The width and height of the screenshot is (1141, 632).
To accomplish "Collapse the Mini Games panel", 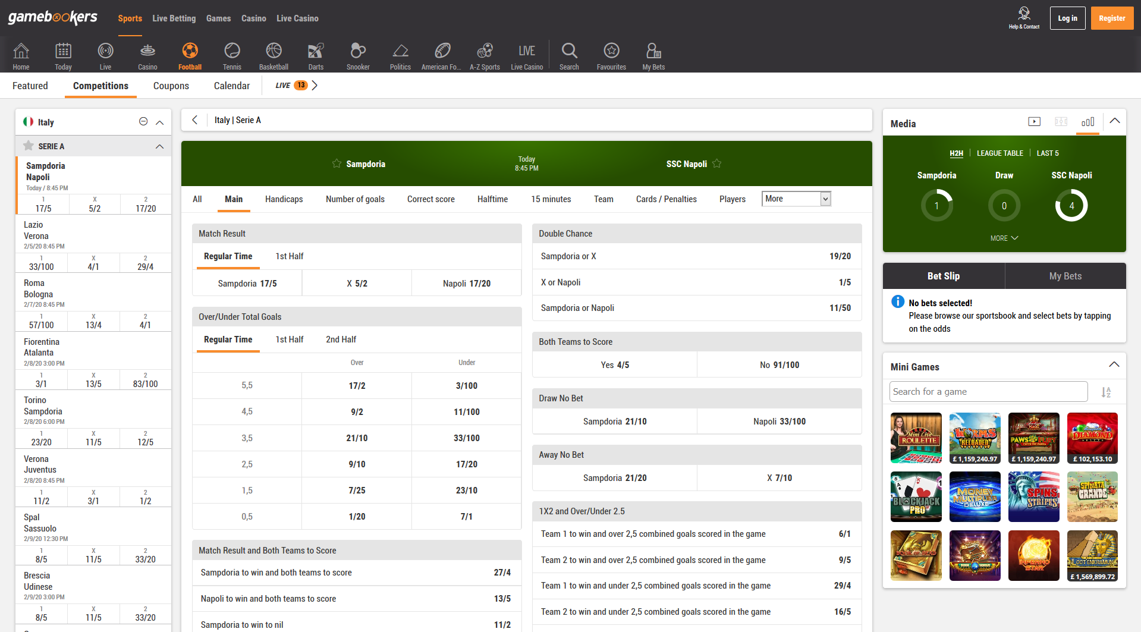I will (x=1114, y=365).
